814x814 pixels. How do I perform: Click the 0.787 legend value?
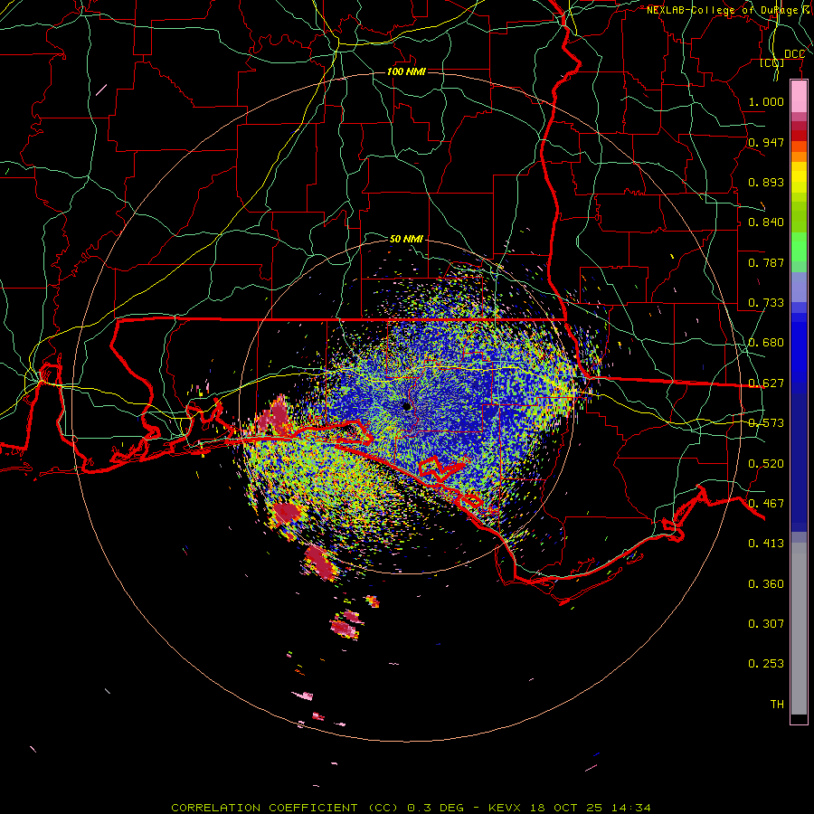pyautogui.click(x=766, y=262)
